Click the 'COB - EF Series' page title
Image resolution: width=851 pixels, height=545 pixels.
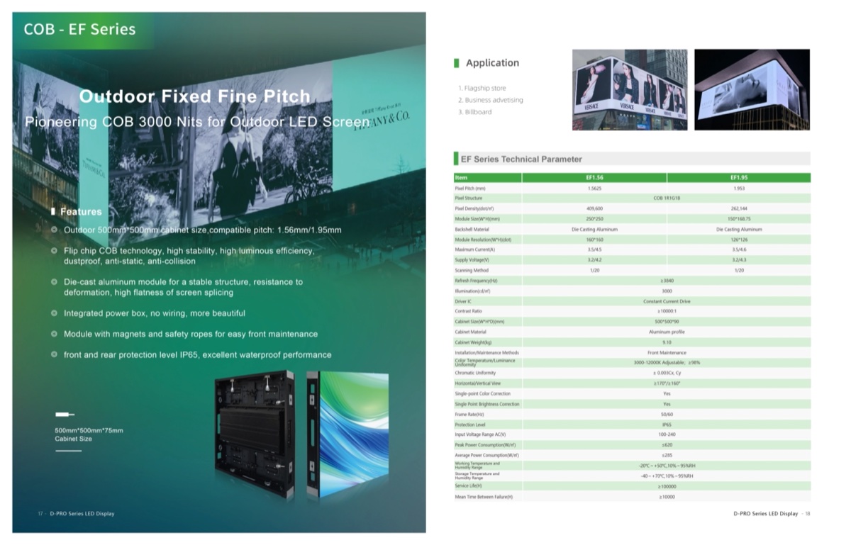click(x=79, y=30)
